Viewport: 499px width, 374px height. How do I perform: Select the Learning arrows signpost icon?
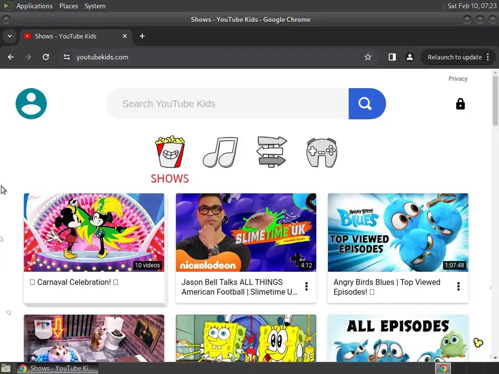[x=272, y=152]
